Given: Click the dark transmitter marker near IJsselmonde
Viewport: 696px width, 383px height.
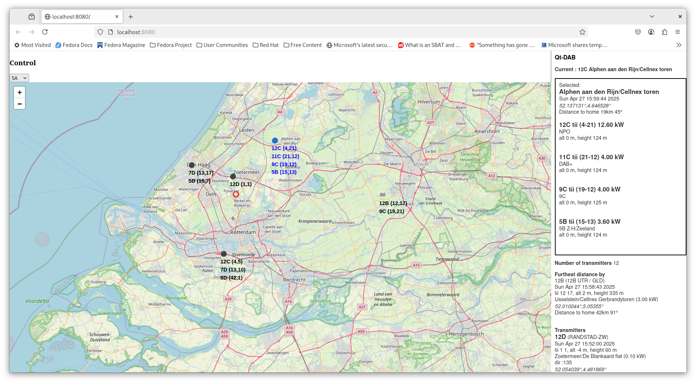Looking at the screenshot, I should pyautogui.click(x=224, y=254).
